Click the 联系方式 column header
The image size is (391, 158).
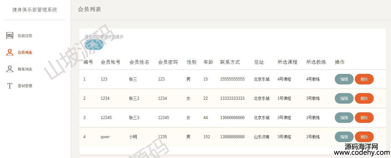230,62
